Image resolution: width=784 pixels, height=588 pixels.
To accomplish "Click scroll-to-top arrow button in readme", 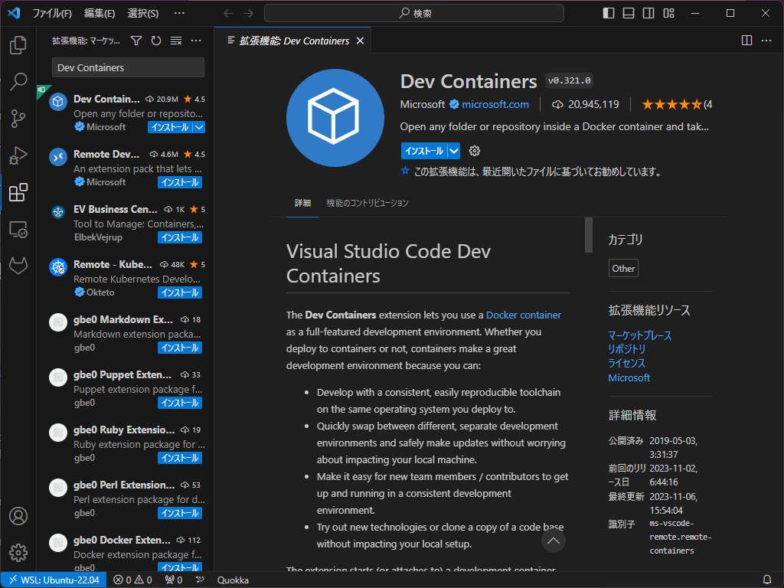I will (x=553, y=541).
